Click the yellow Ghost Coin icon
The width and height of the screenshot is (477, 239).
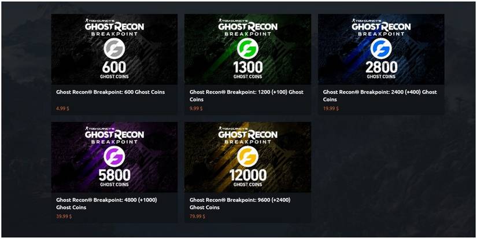[247, 156]
